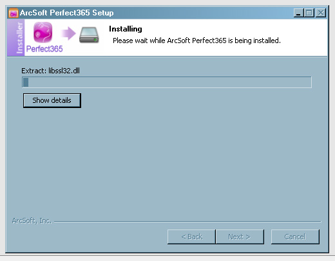This screenshot has height=261, width=335.
Task: Click the vertical Installer banner strip
Action: [16, 38]
